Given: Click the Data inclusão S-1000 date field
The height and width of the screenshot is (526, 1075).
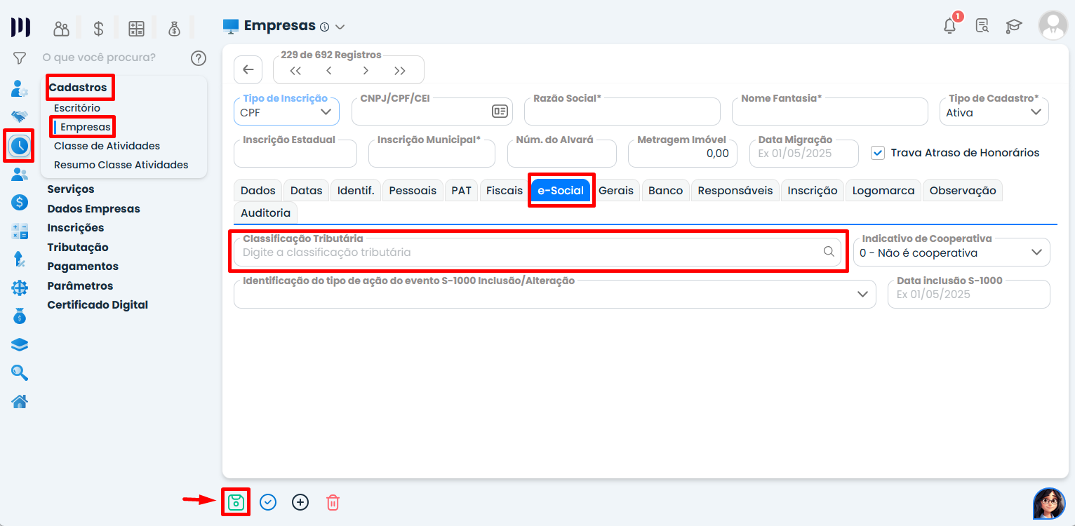Looking at the screenshot, I should [969, 295].
